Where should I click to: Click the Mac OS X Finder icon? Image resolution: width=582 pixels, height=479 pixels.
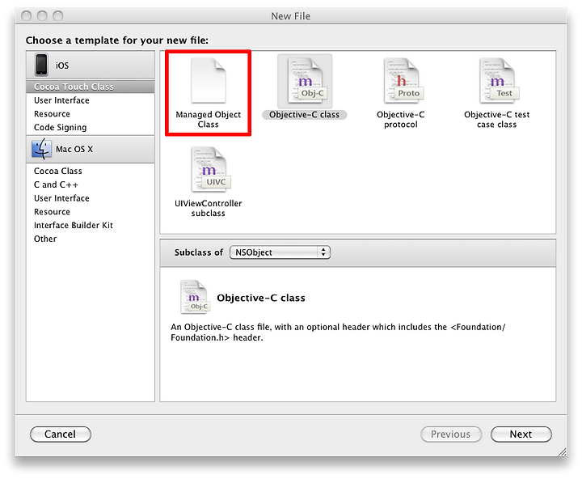[41, 149]
